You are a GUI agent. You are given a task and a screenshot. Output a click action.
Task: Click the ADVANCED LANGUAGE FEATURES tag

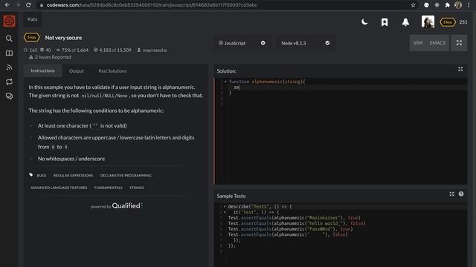point(59,188)
